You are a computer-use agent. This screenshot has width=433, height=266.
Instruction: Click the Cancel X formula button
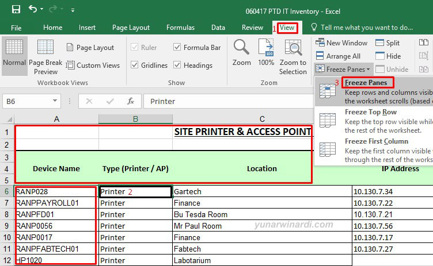(89, 102)
